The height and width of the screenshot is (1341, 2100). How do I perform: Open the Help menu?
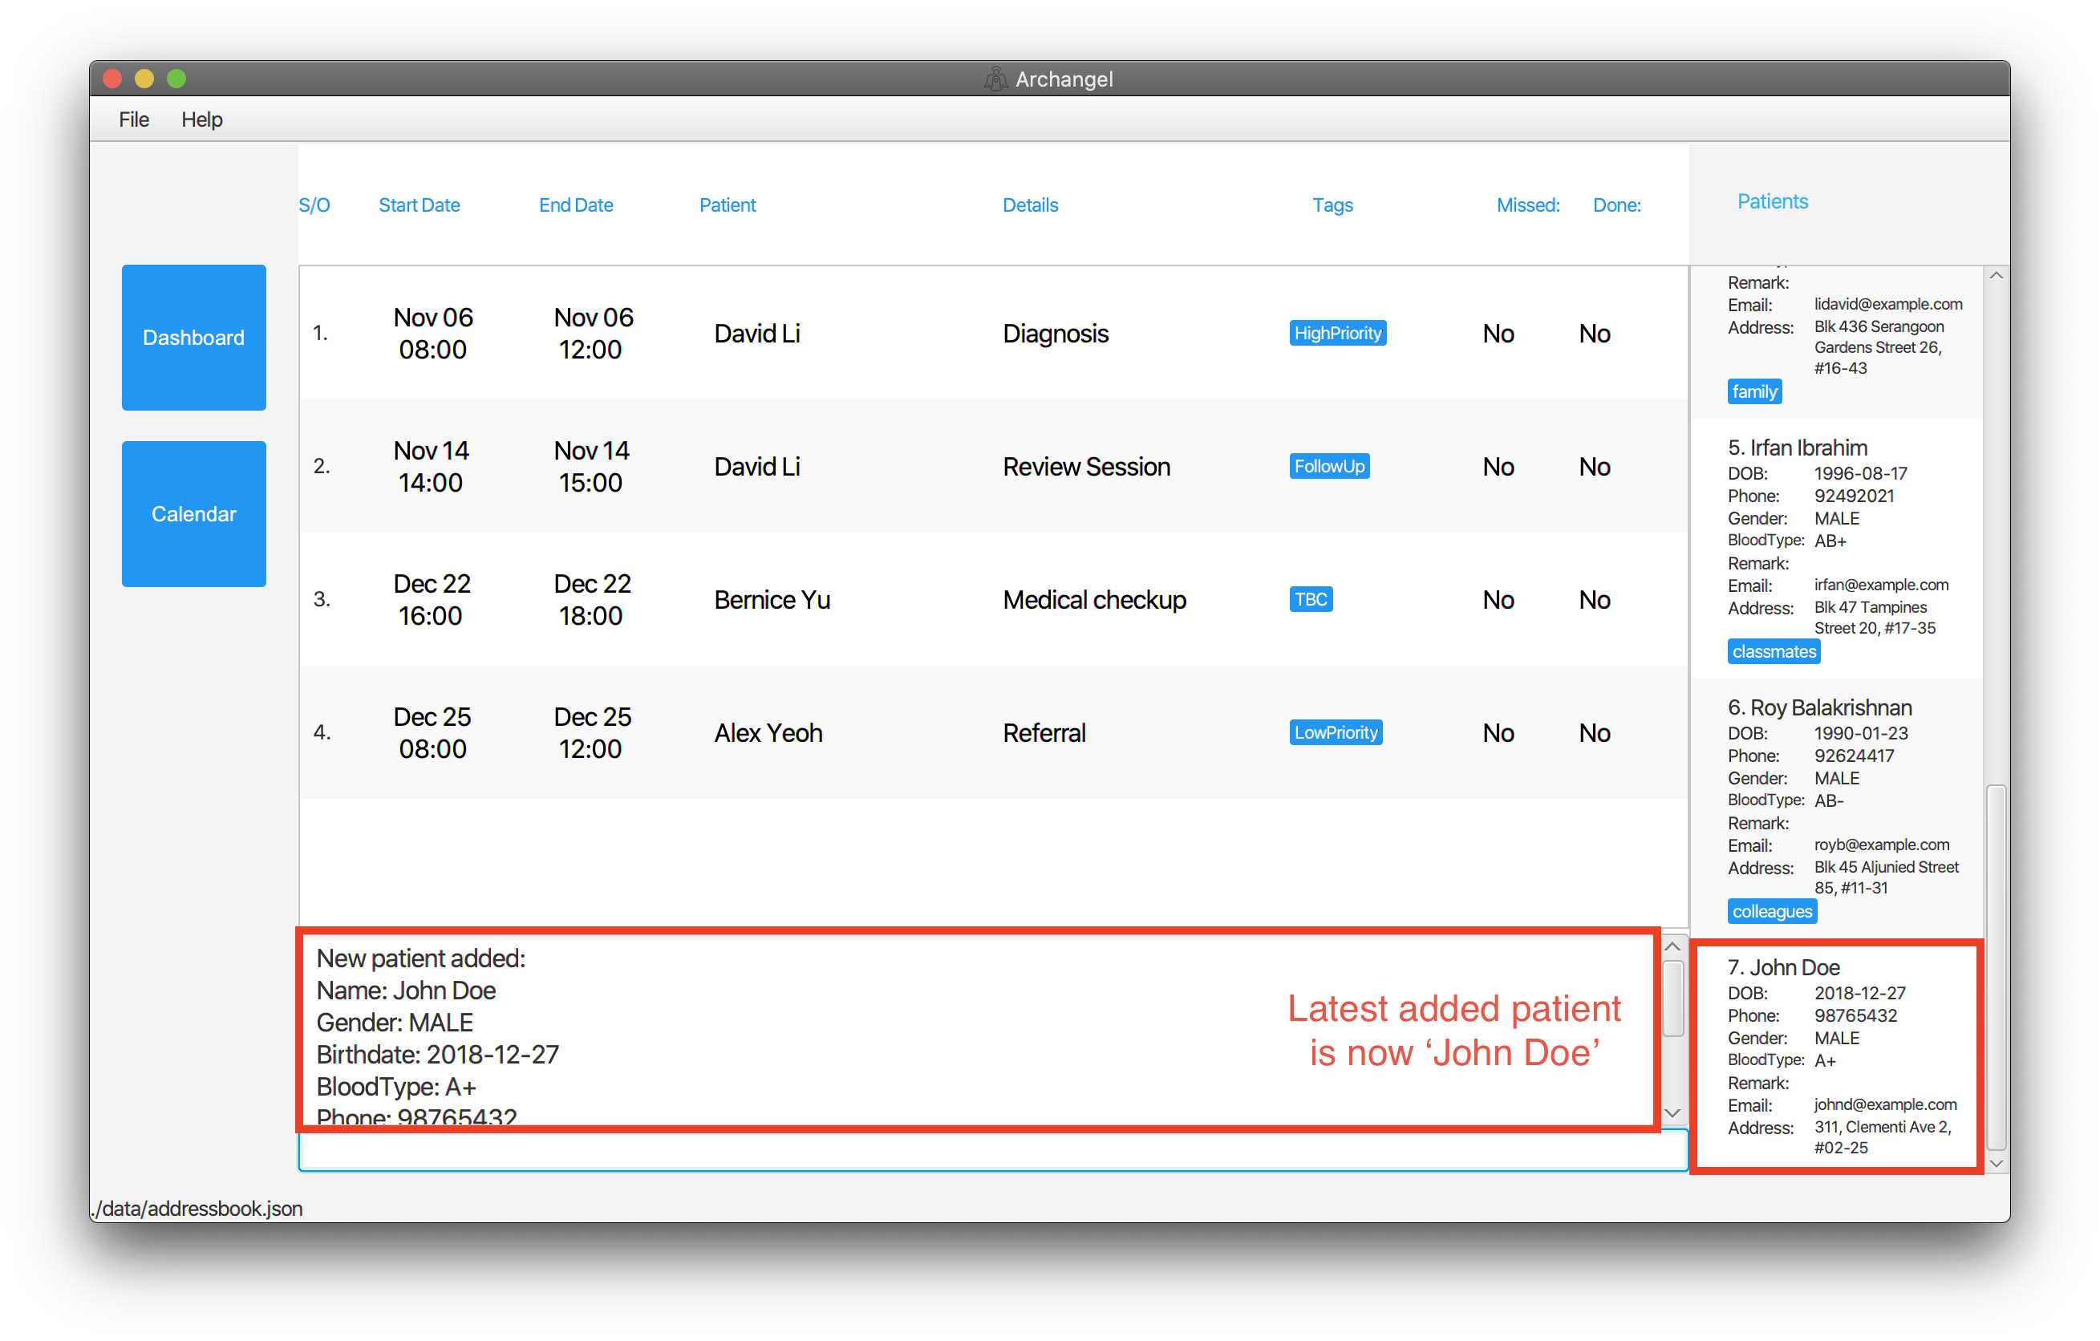pyautogui.click(x=201, y=120)
